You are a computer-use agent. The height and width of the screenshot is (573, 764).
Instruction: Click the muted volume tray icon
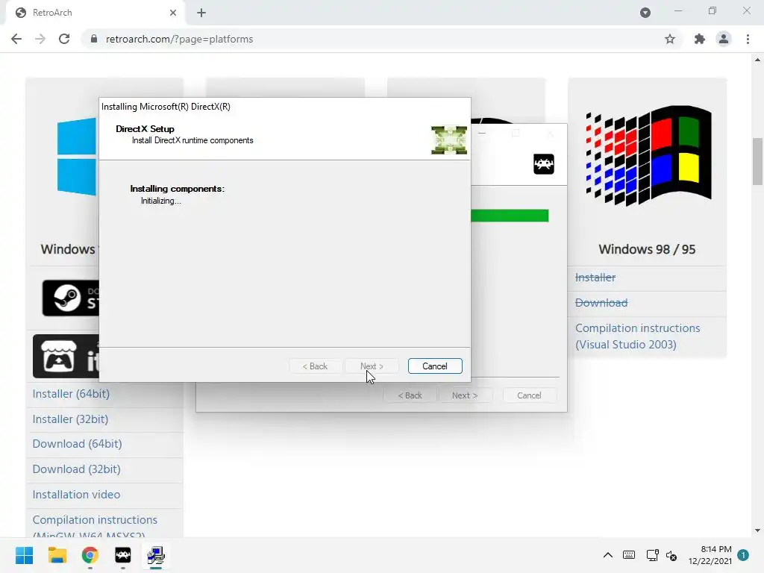(672, 555)
